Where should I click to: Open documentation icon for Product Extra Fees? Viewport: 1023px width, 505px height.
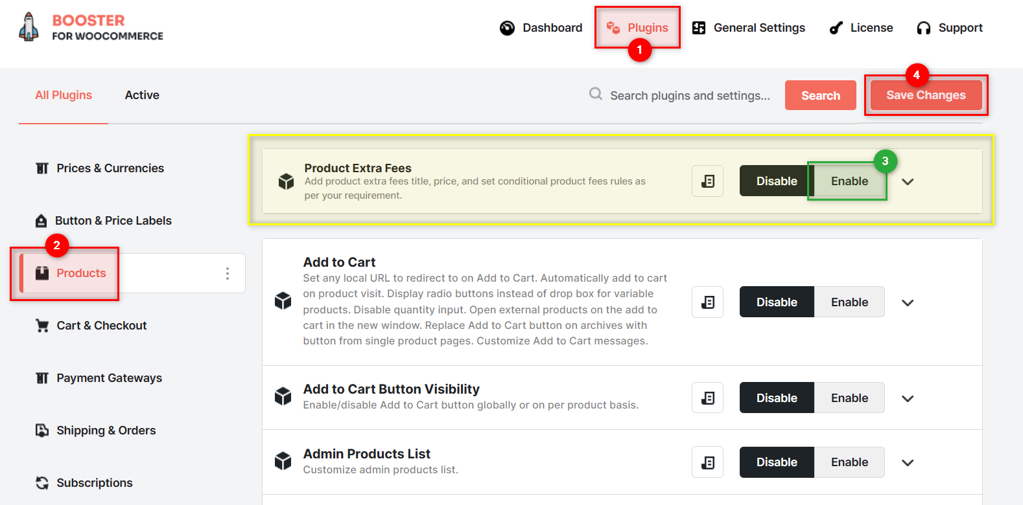707,181
